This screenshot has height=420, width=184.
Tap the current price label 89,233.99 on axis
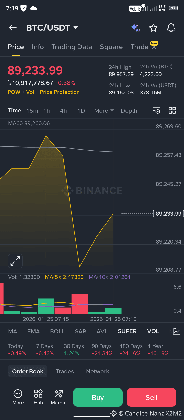click(x=168, y=214)
